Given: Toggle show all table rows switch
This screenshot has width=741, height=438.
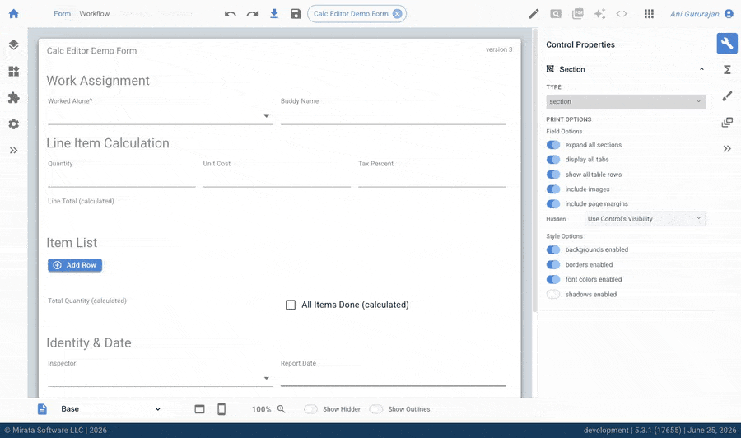Looking at the screenshot, I should click(x=553, y=175).
